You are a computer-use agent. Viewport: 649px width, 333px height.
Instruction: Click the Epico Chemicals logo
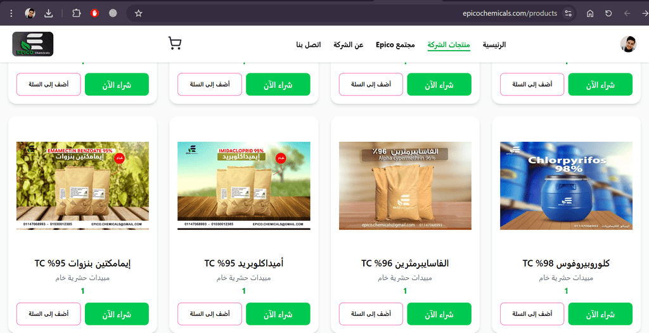pyautogui.click(x=33, y=44)
